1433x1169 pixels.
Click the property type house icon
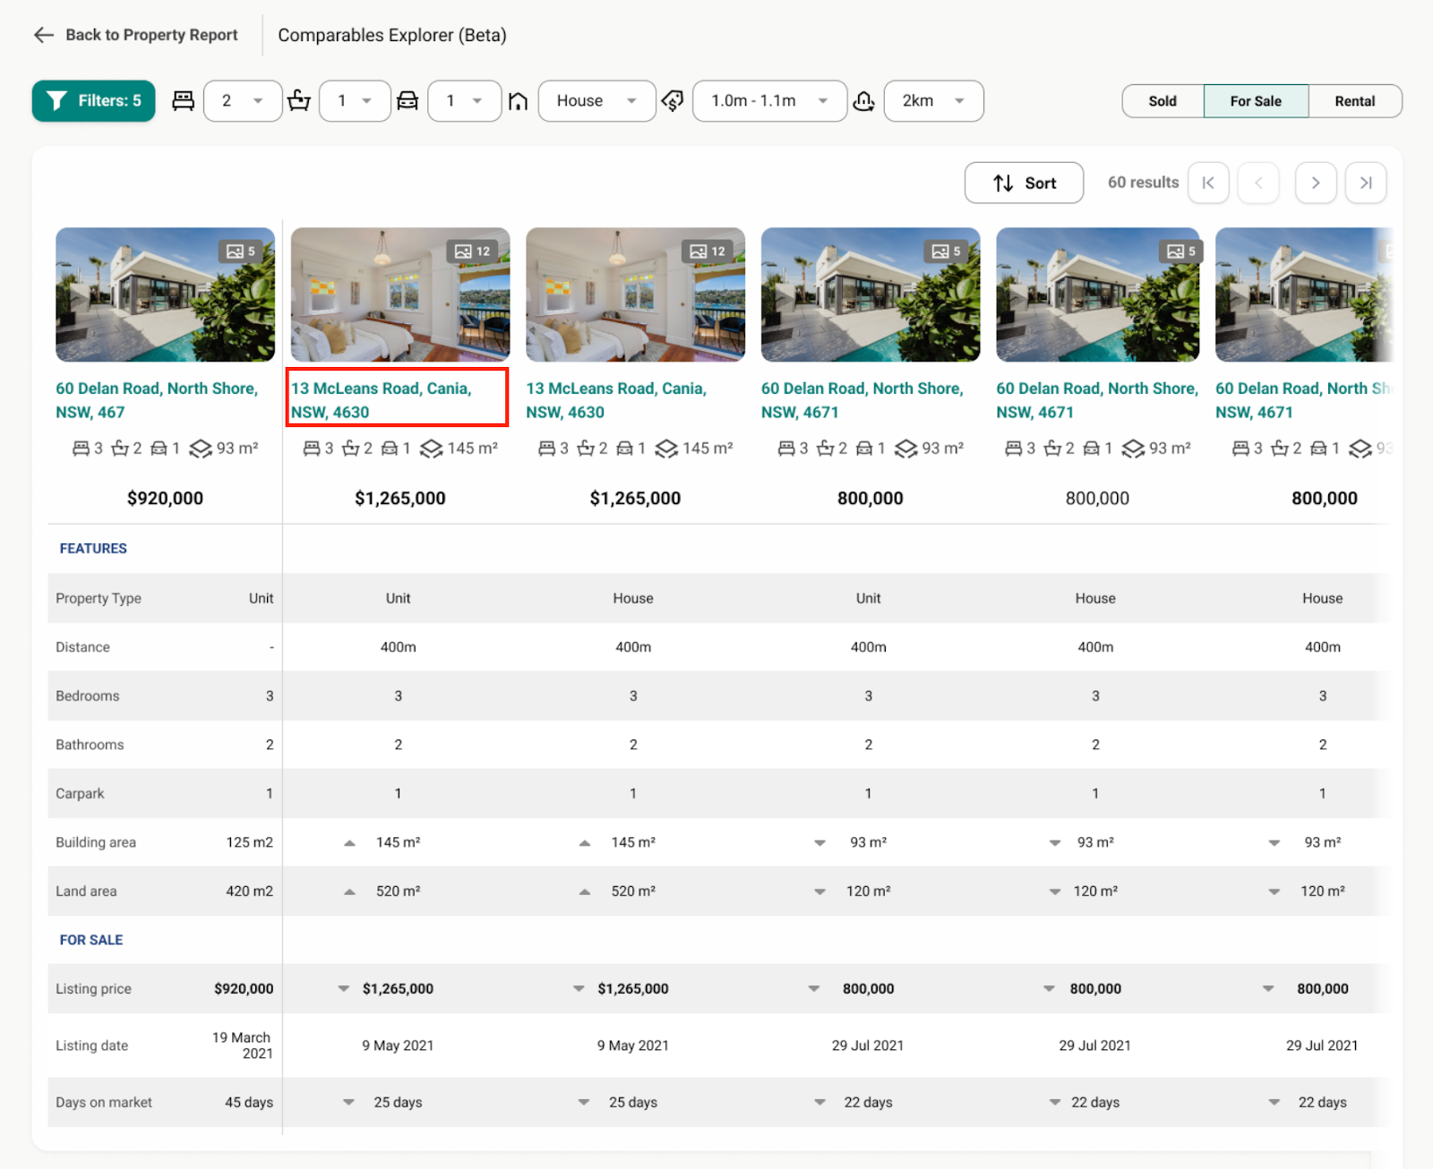pyautogui.click(x=518, y=101)
